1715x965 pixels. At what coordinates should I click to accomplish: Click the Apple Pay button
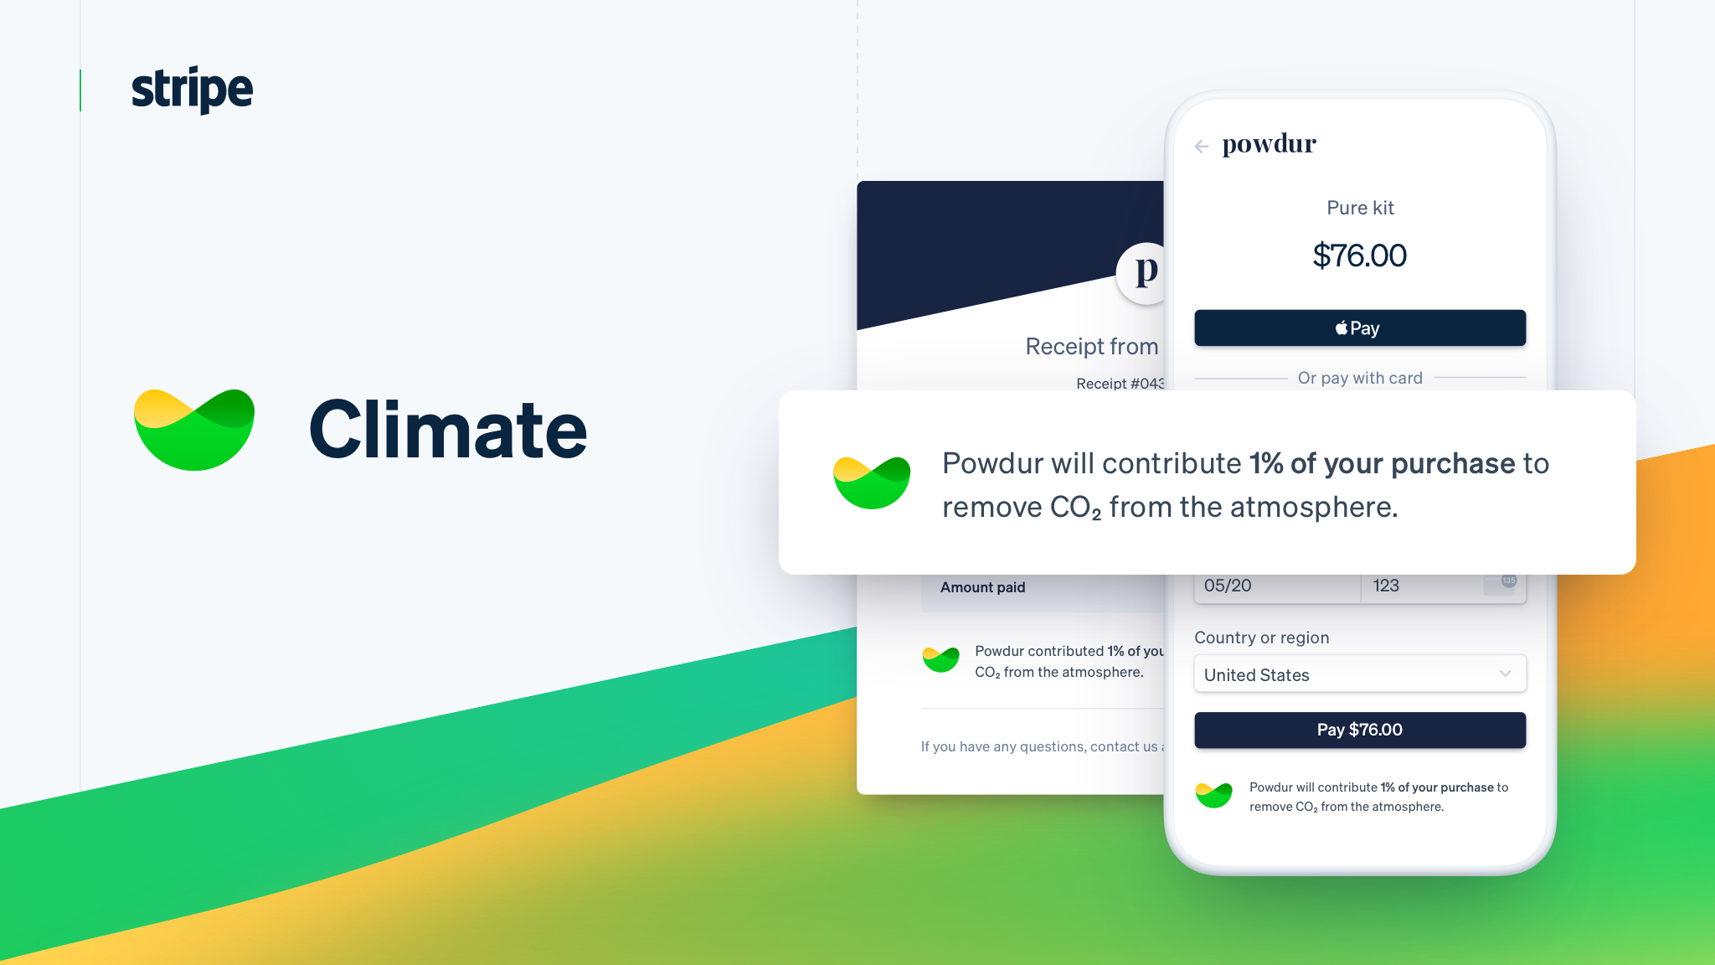point(1359,328)
